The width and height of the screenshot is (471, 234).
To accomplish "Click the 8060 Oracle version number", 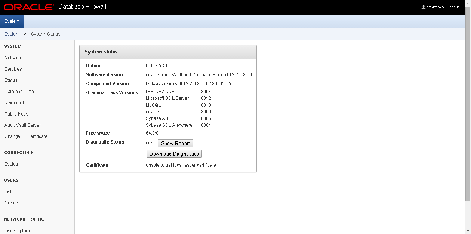I will pyautogui.click(x=206, y=112).
